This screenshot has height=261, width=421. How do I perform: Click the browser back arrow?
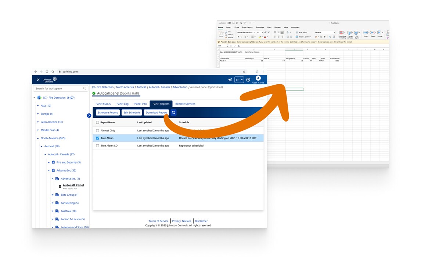pyautogui.click(x=35, y=71)
